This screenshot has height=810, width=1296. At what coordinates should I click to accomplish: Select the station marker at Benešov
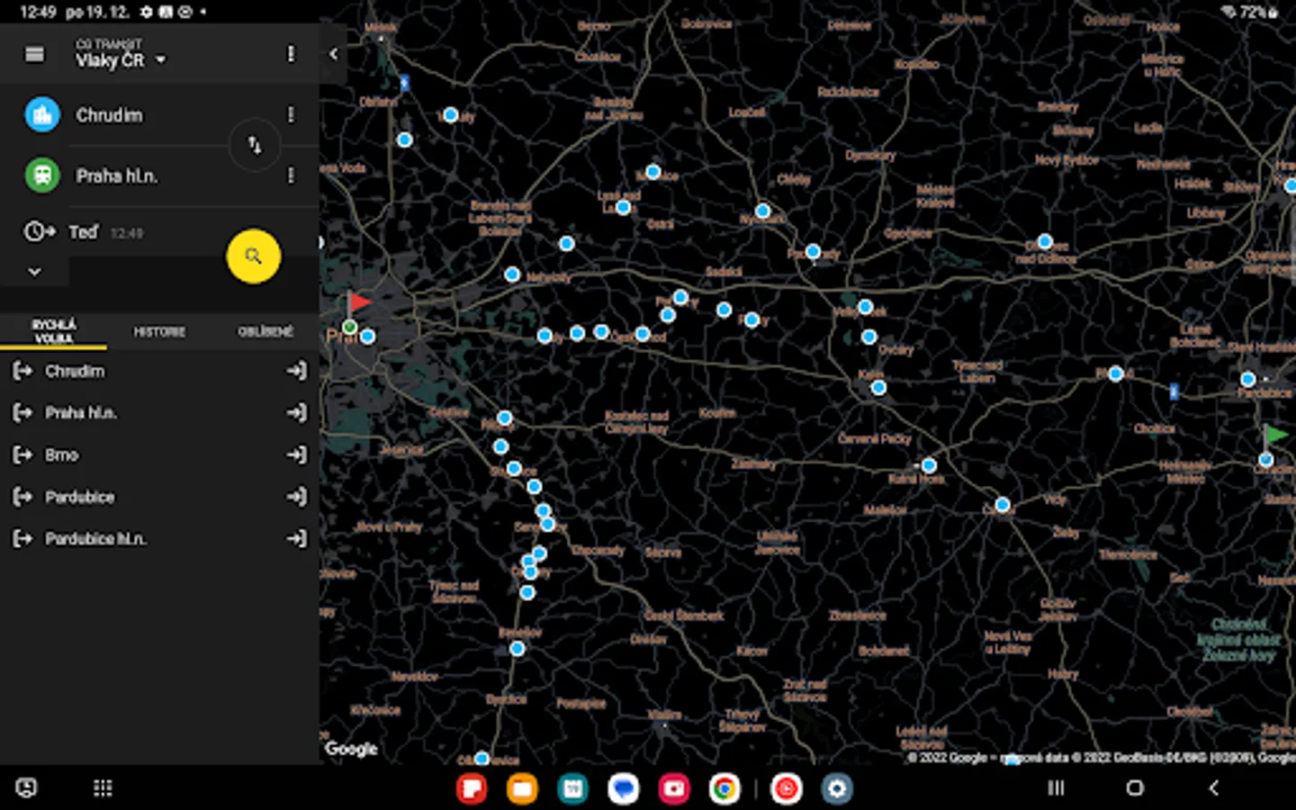tap(517, 648)
